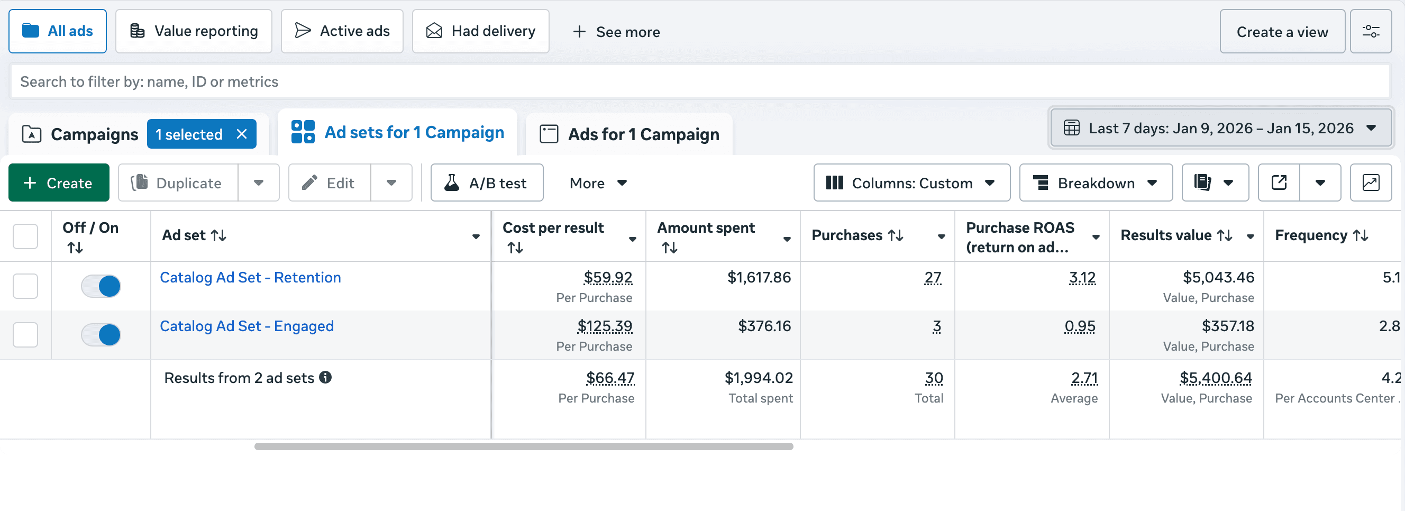Turn off Catalog Ad Set - Engaged
This screenshot has width=1405, height=511.
pos(101,335)
